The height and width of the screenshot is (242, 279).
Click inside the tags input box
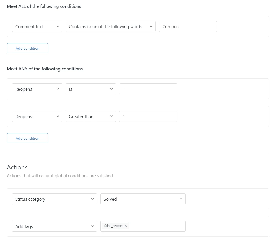tap(157, 226)
